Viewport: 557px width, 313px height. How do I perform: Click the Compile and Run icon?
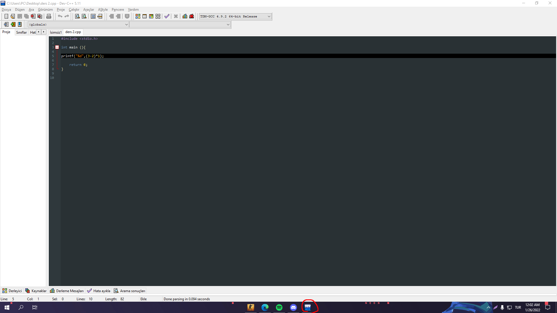[151, 16]
